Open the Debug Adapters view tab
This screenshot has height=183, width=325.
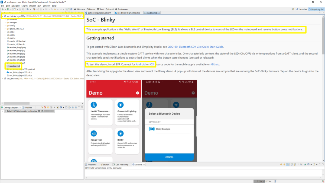[11, 108]
